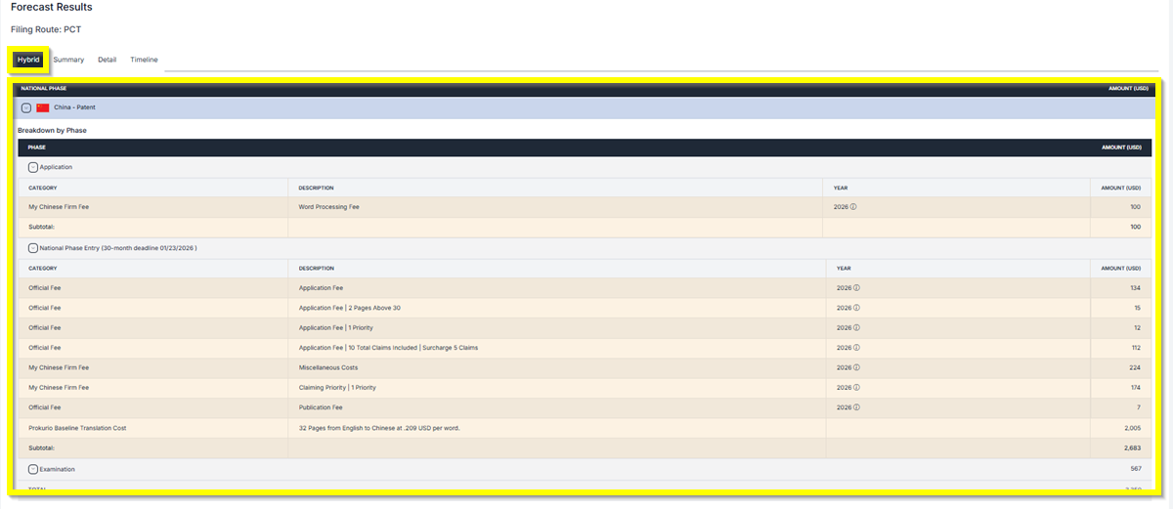Click info icon in 2 Pages Above 30 row
1173x509 pixels.
[x=854, y=308]
